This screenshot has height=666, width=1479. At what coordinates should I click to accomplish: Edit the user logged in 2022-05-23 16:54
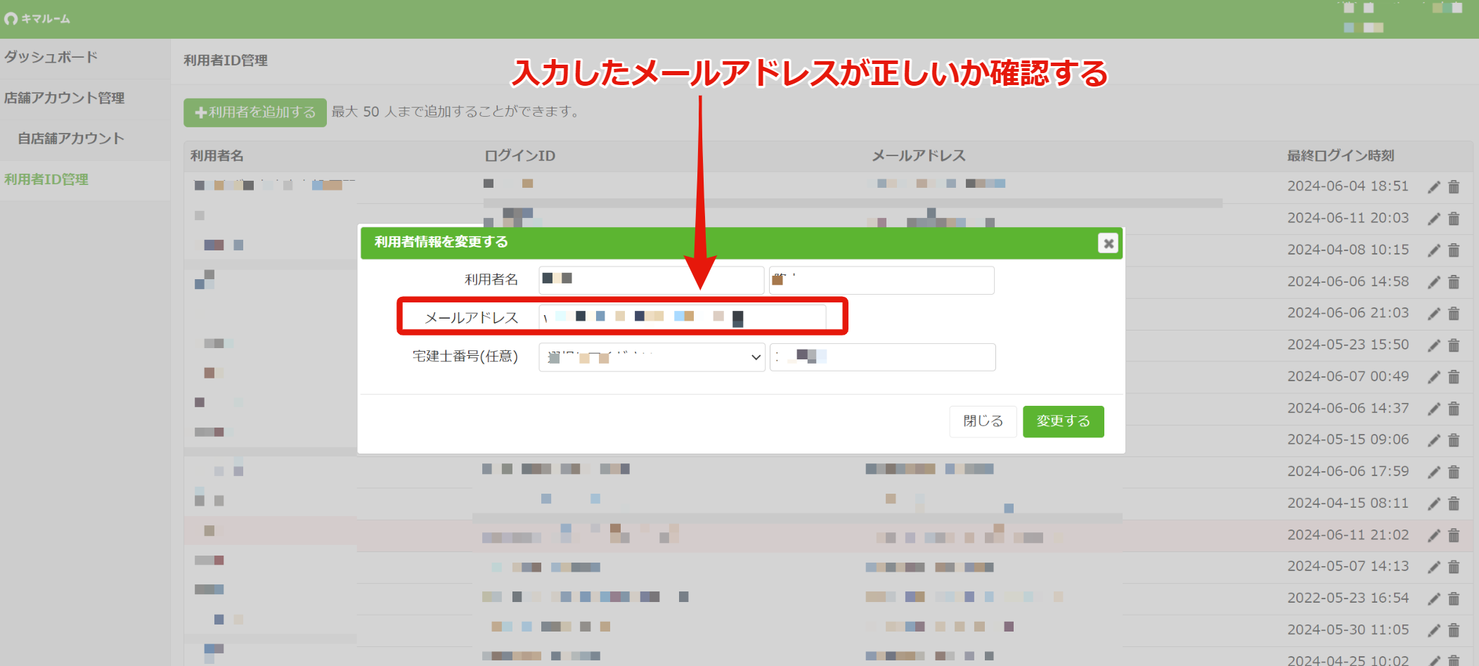[x=1434, y=599]
